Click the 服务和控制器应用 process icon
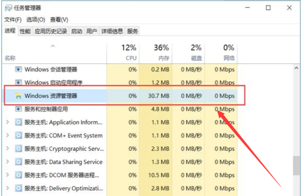Viewport: 301px width, 196px height. coord(18,109)
